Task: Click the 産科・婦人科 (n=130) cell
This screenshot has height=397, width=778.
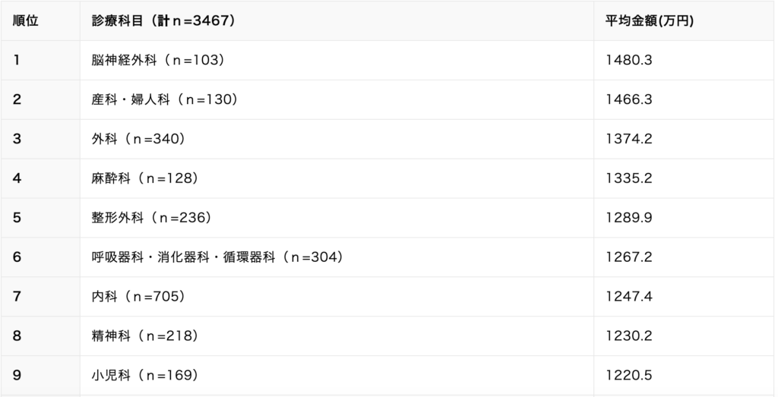Action: (x=164, y=99)
